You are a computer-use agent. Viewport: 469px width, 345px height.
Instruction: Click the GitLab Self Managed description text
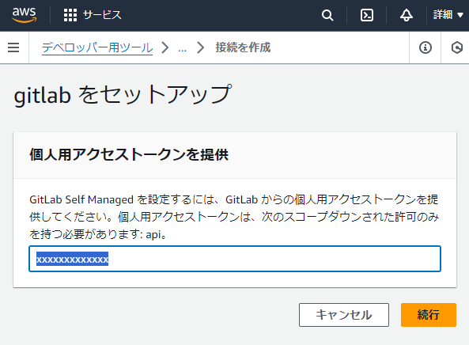click(x=234, y=217)
